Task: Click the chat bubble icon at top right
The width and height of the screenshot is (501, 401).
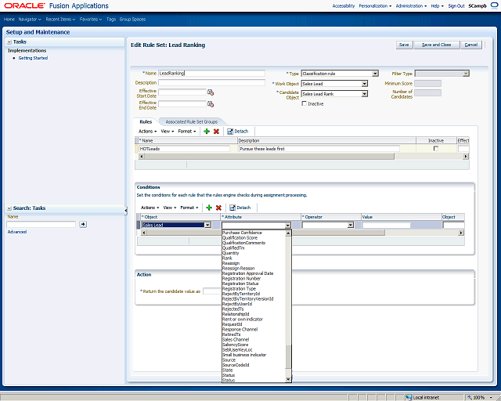Action: pos(494,5)
